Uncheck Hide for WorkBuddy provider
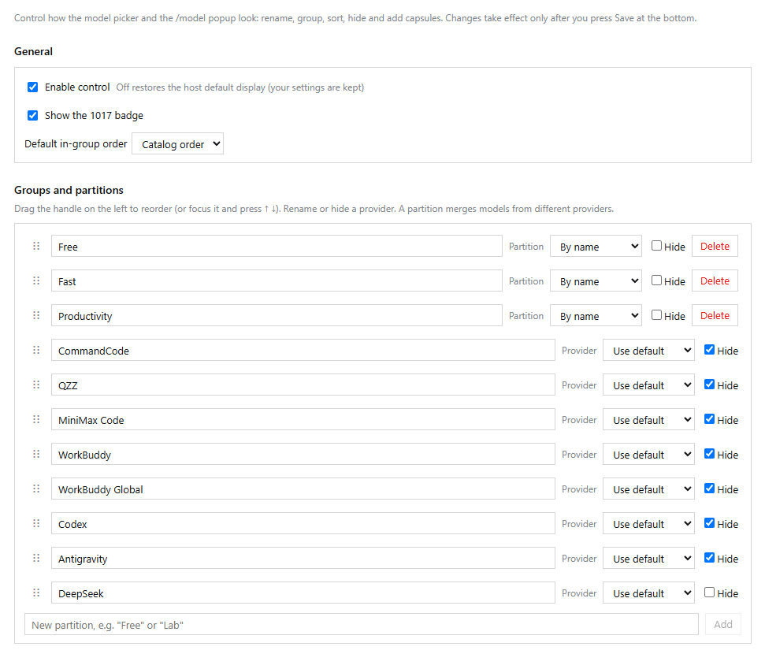 coord(709,453)
